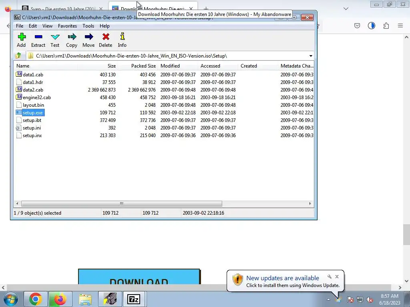This screenshot has height=307, width=410.
Task: Click the Test archive toolbar icon
Action: click(x=55, y=40)
